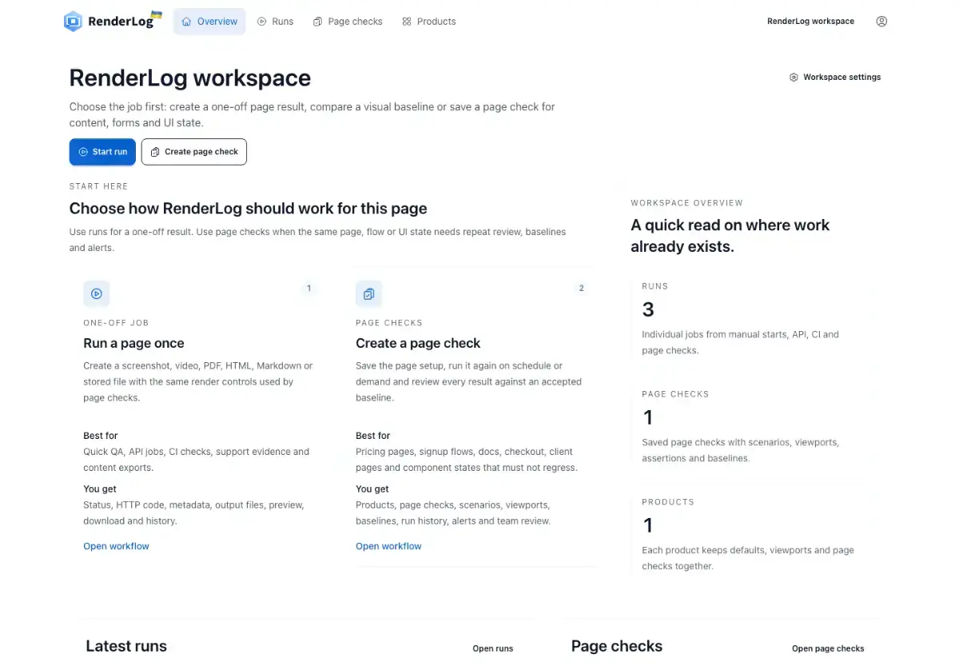This screenshot has width=959, height=666.
Task: Open the user account icon
Action: pyautogui.click(x=881, y=22)
